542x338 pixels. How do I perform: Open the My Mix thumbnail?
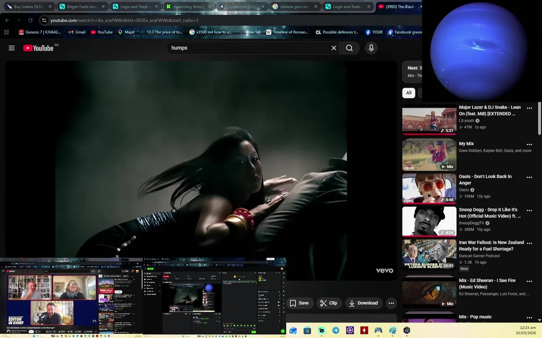429,155
